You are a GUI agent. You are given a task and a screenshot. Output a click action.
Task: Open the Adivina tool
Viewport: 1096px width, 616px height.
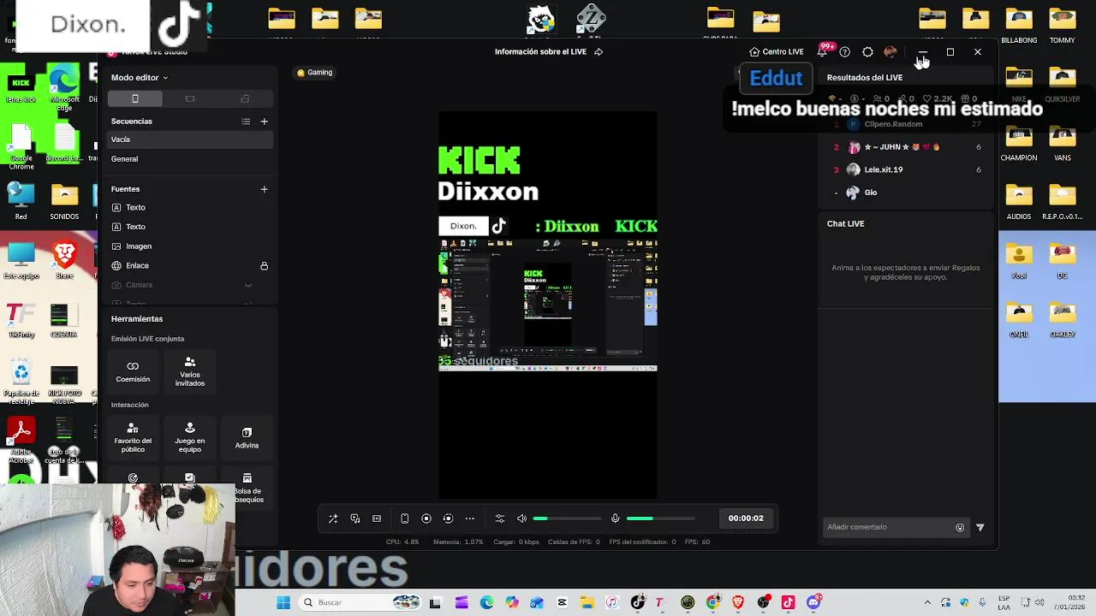(x=247, y=437)
